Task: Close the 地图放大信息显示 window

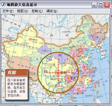Action: (107, 5)
